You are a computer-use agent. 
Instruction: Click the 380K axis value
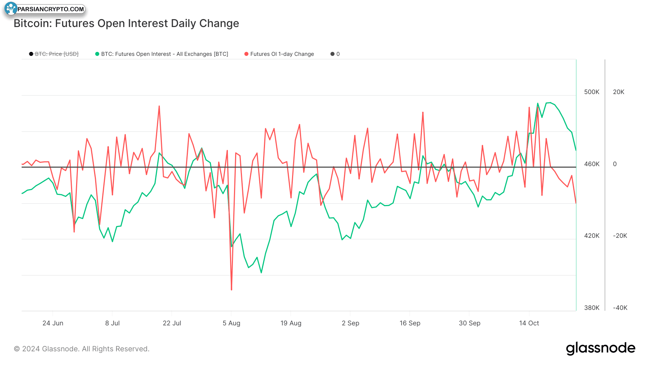pos(592,308)
